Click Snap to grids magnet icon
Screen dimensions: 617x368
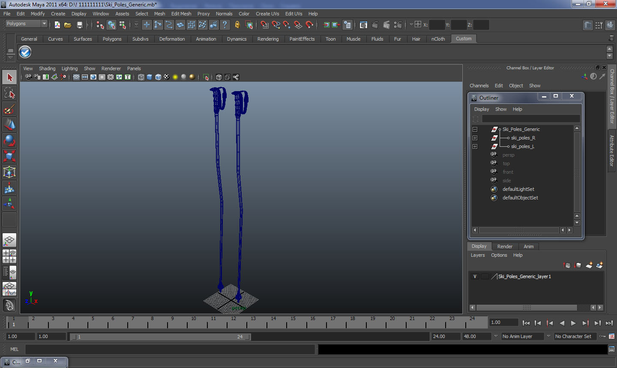tap(264, 25)
